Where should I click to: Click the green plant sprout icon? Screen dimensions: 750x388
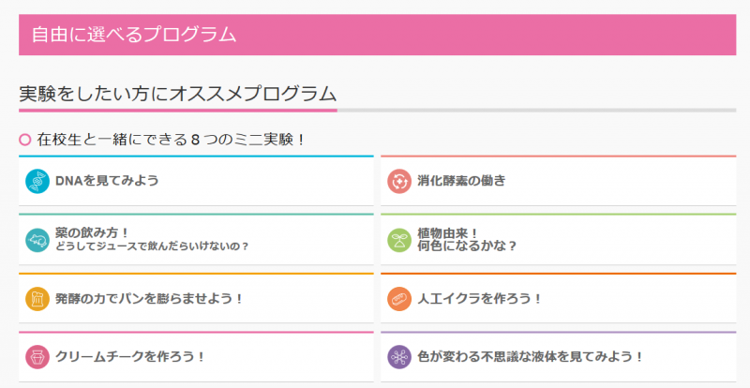pyautogui.click(x=399, y=240)
